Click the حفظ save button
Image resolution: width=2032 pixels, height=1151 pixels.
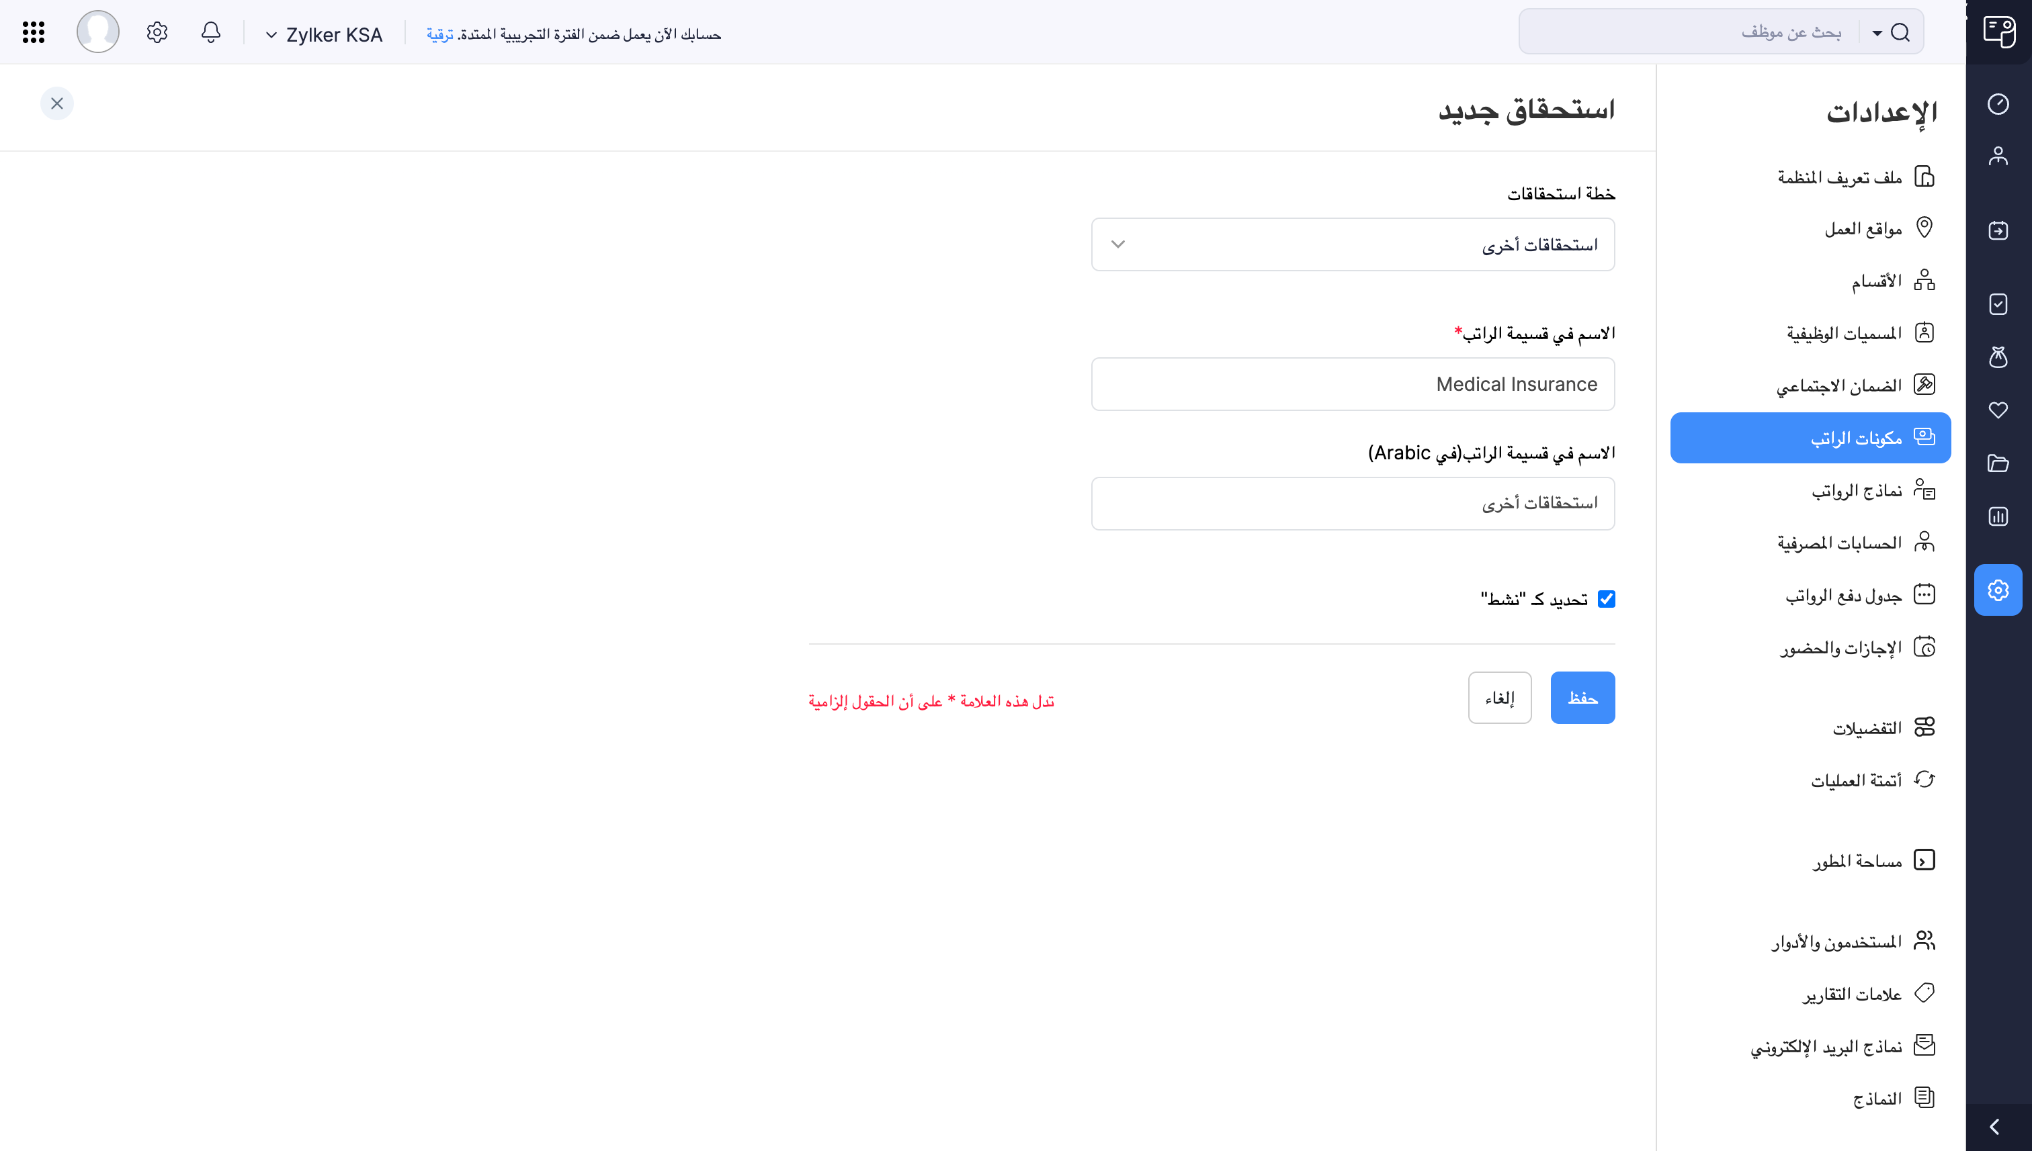pos(1582,698)
